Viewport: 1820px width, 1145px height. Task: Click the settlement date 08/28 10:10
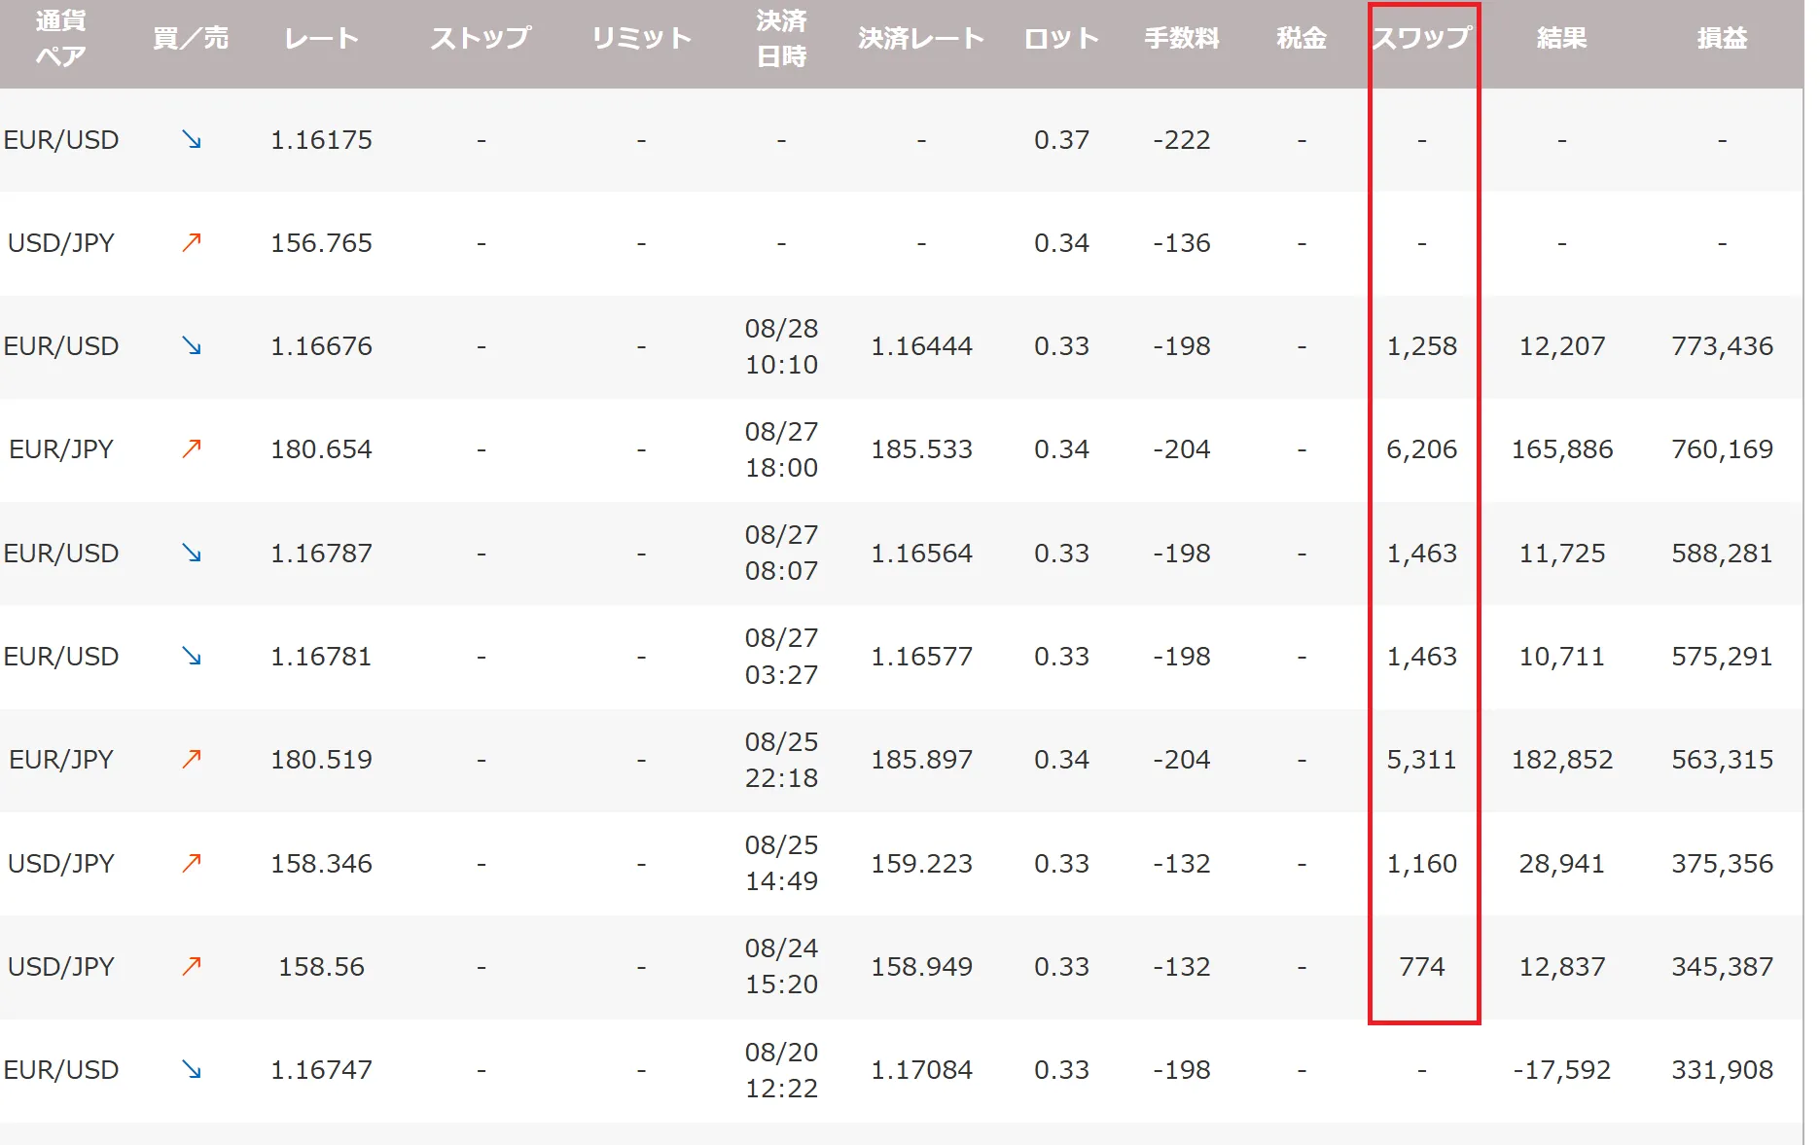(x=781, y=346)
